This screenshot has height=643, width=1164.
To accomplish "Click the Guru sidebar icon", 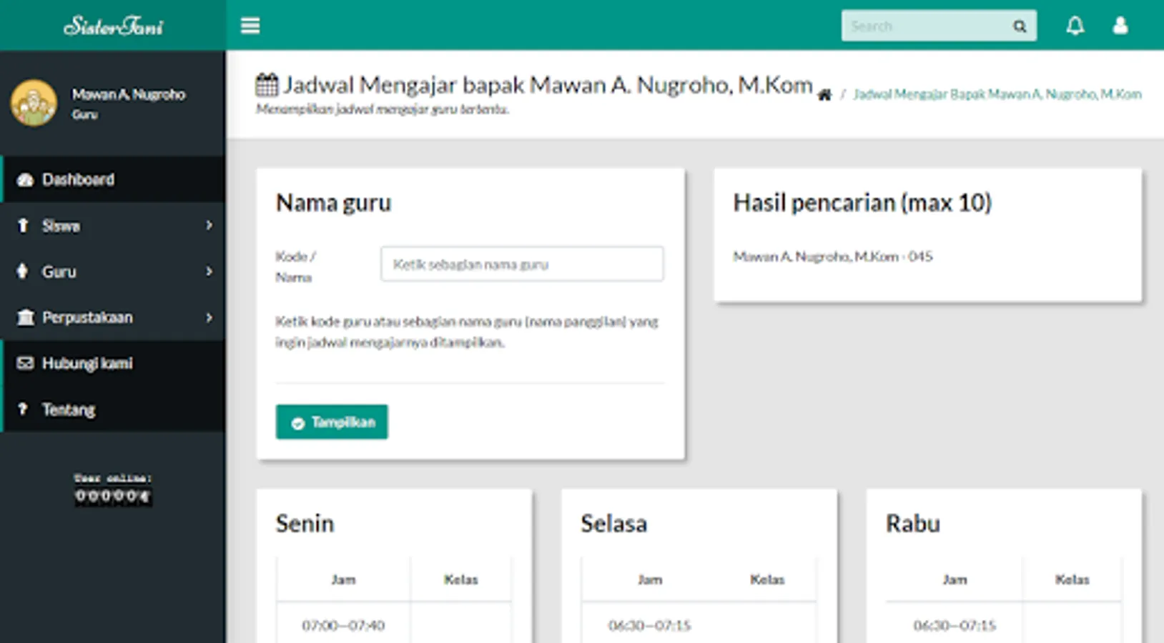I will click(23, 271).
